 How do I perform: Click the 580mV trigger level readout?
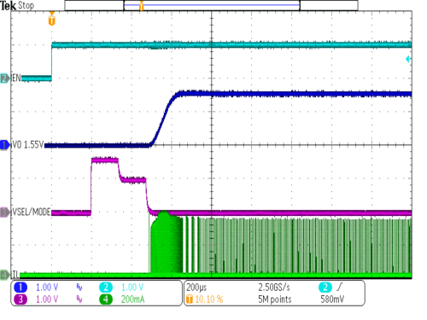coord(332,300)
